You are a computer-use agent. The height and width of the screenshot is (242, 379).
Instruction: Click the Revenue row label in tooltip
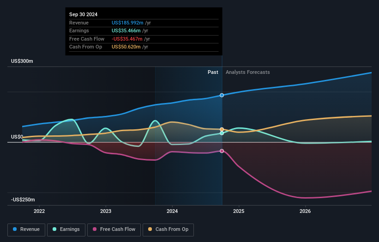(79, 23)
